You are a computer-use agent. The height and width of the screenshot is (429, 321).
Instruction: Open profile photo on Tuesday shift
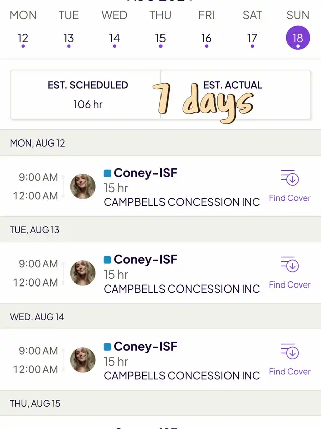click(83, 273)
